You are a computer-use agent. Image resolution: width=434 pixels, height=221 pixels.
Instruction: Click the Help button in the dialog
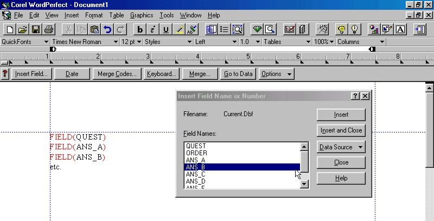(x=341, y=178)
